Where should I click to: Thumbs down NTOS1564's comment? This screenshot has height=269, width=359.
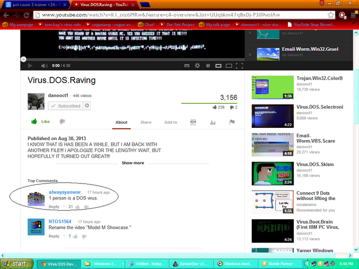(84, 236)
